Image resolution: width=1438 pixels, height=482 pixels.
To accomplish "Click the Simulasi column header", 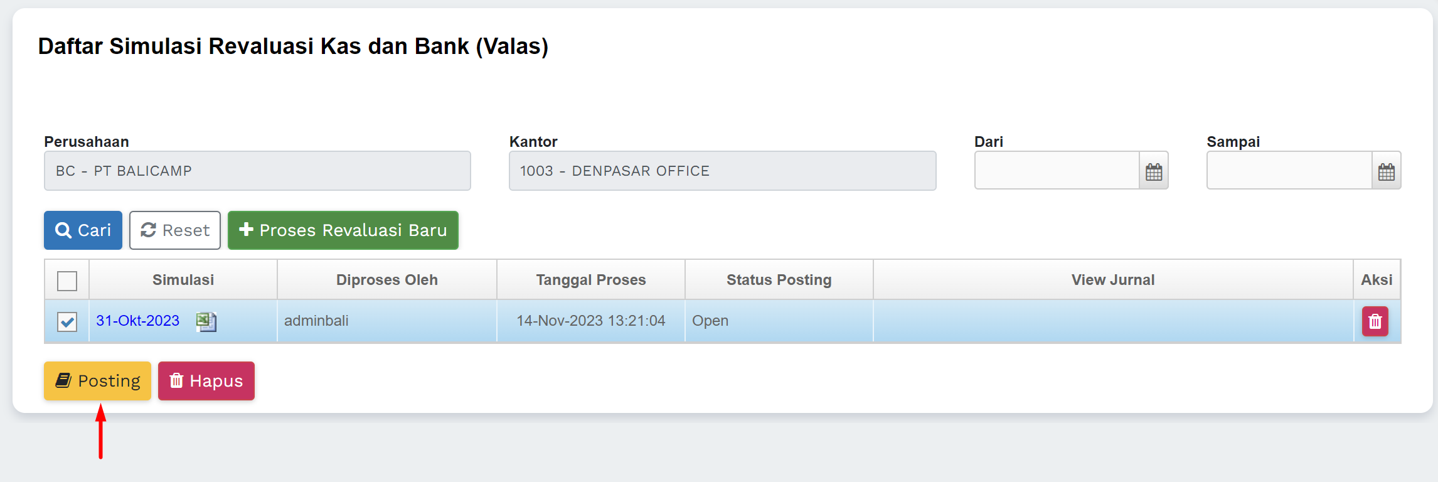I will tap(183, 280).
